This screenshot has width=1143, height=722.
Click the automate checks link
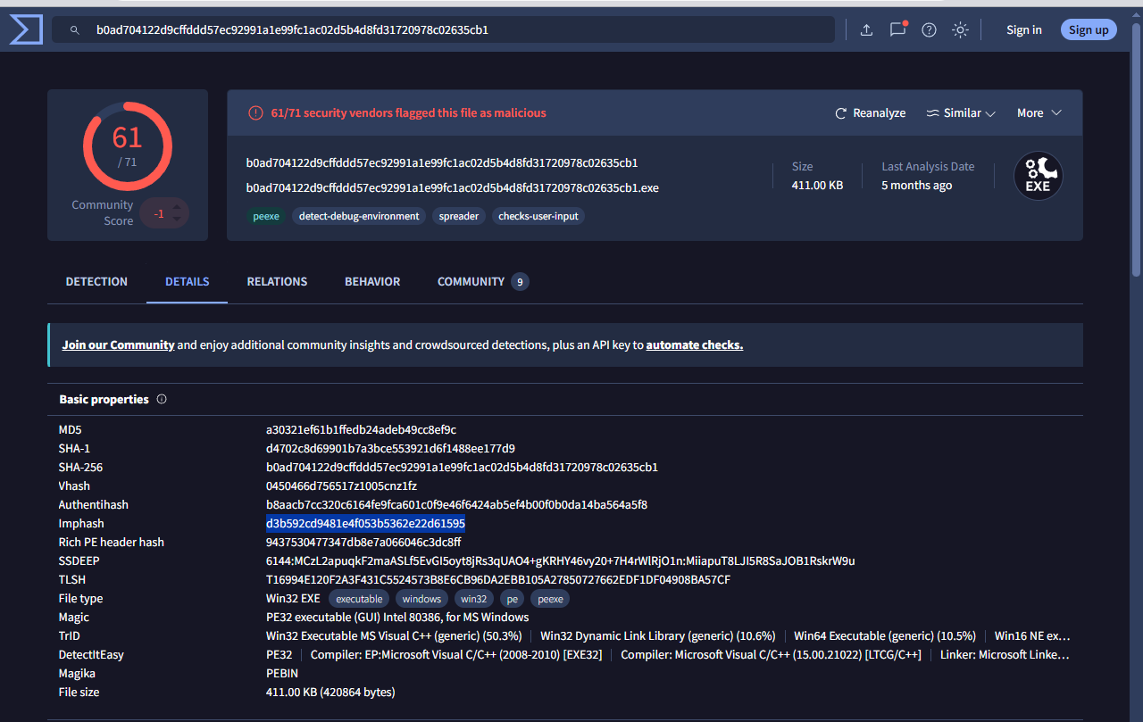pos(695,344)
